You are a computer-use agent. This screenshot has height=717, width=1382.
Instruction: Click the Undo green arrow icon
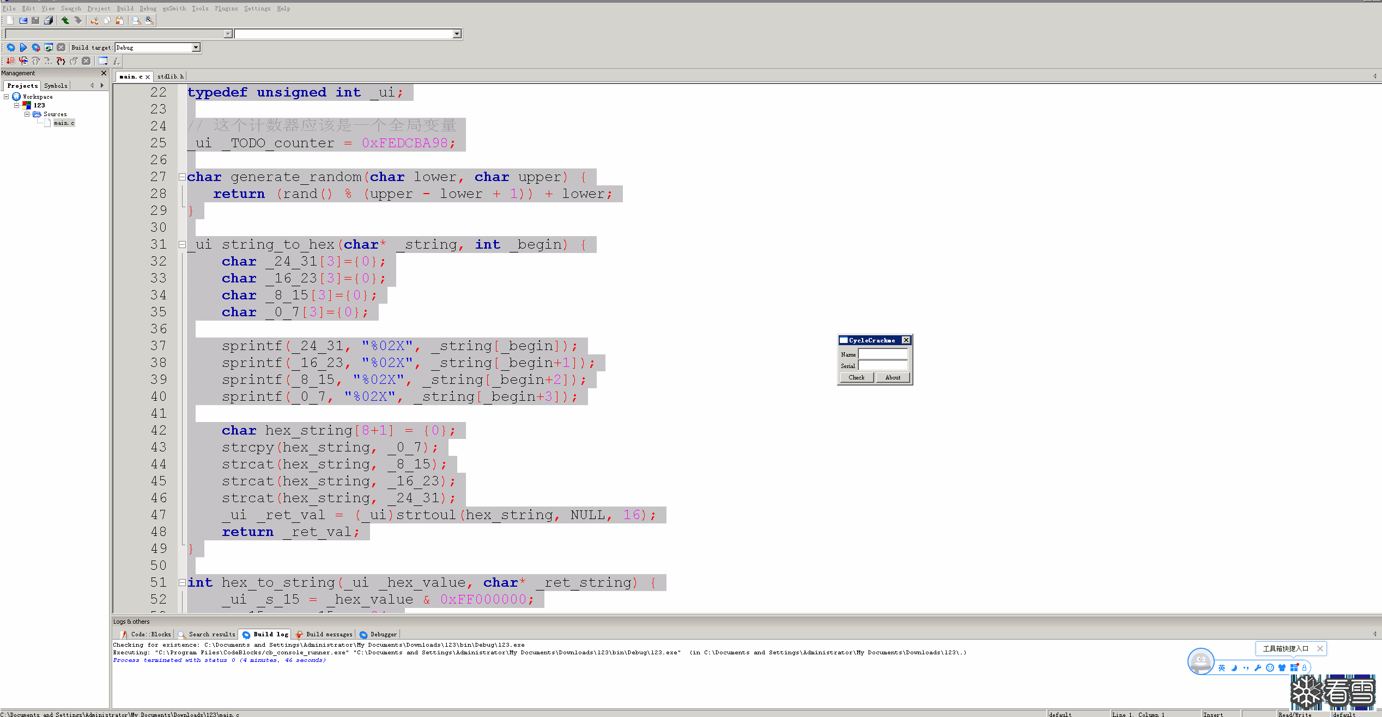click(65, 20)
